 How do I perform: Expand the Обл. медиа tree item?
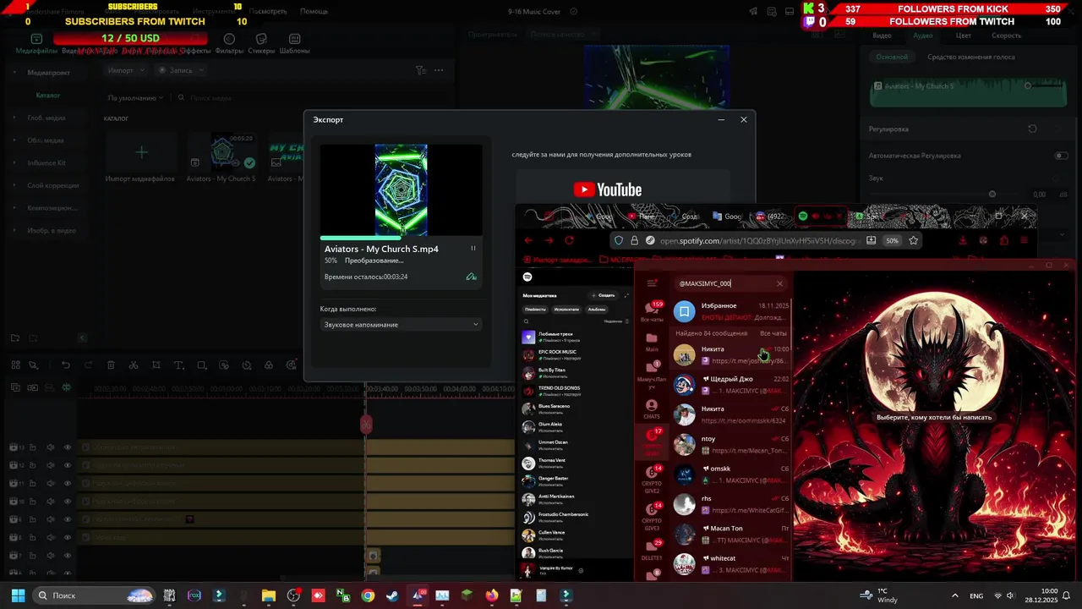14,140
